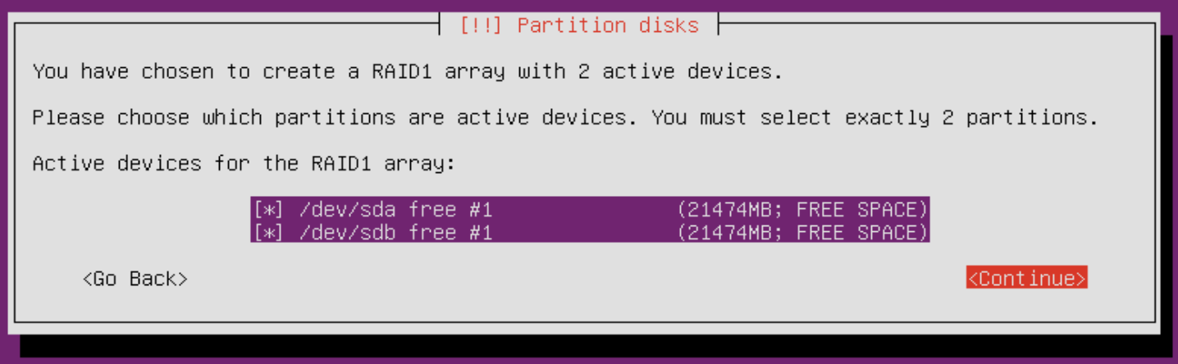Click the Active devices for RAID1 label
The height and width of the screenshot is (364, 1178).
[244, 163]
